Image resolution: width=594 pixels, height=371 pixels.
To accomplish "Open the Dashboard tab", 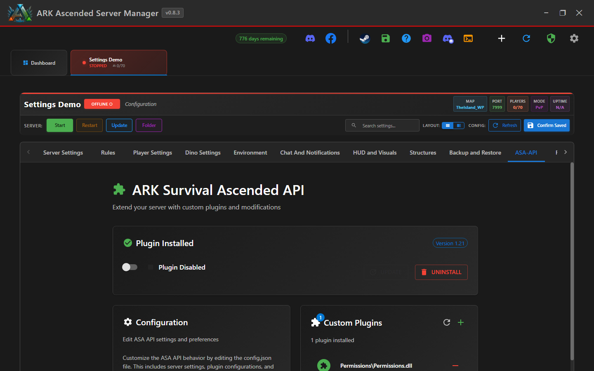I will (39, 63).
